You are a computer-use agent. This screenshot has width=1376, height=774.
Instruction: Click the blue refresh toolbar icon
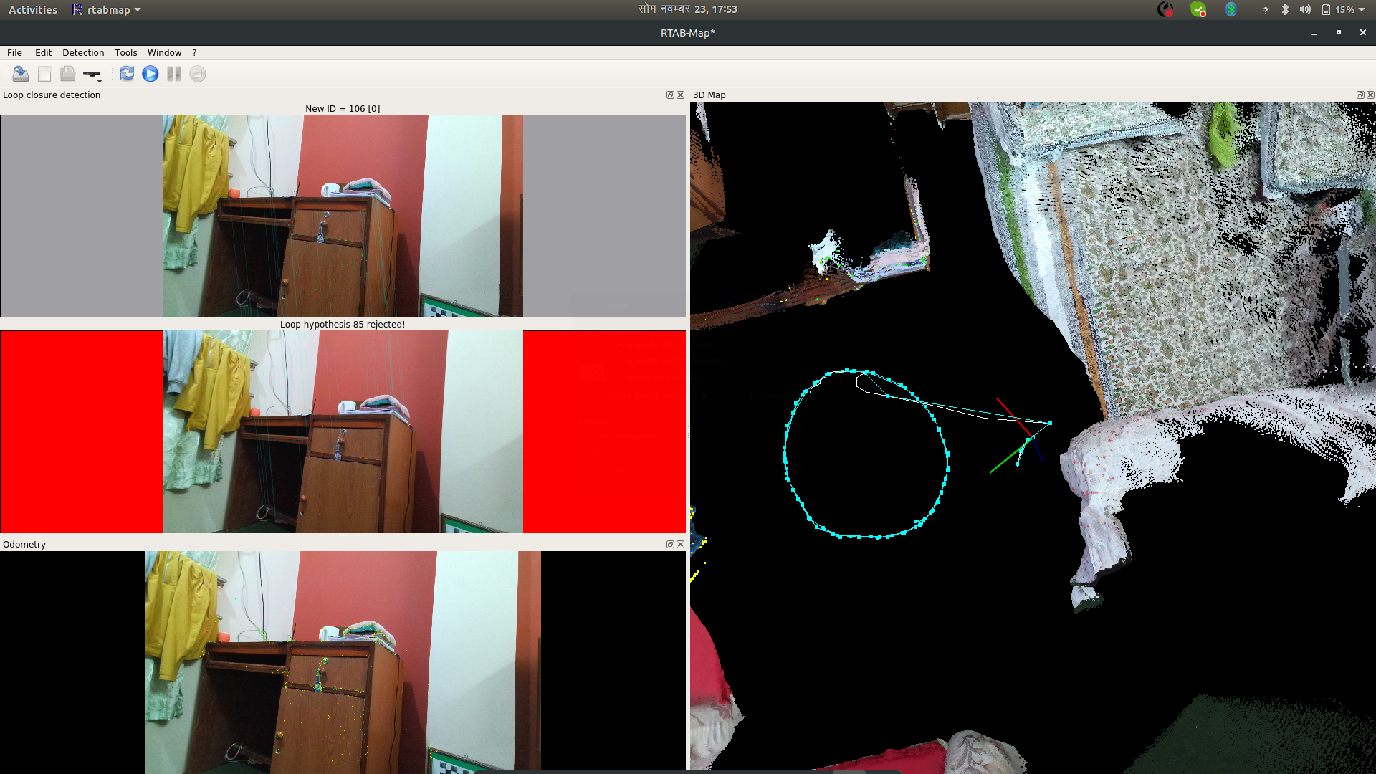(127, 74)
